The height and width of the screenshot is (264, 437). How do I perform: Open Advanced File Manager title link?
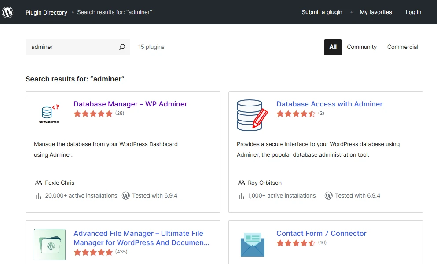[x=141, y=238]
